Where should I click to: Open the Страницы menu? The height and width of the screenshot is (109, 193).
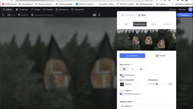tap(22, 9)
